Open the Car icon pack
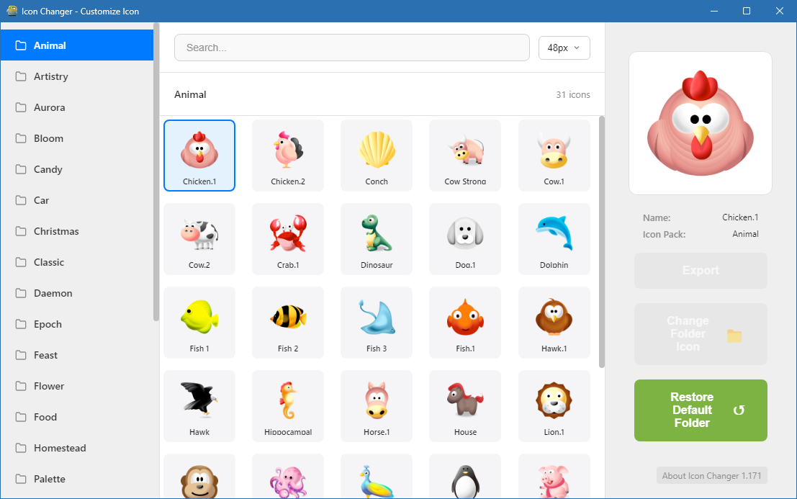The image size is (797, 499). [77, 200]
